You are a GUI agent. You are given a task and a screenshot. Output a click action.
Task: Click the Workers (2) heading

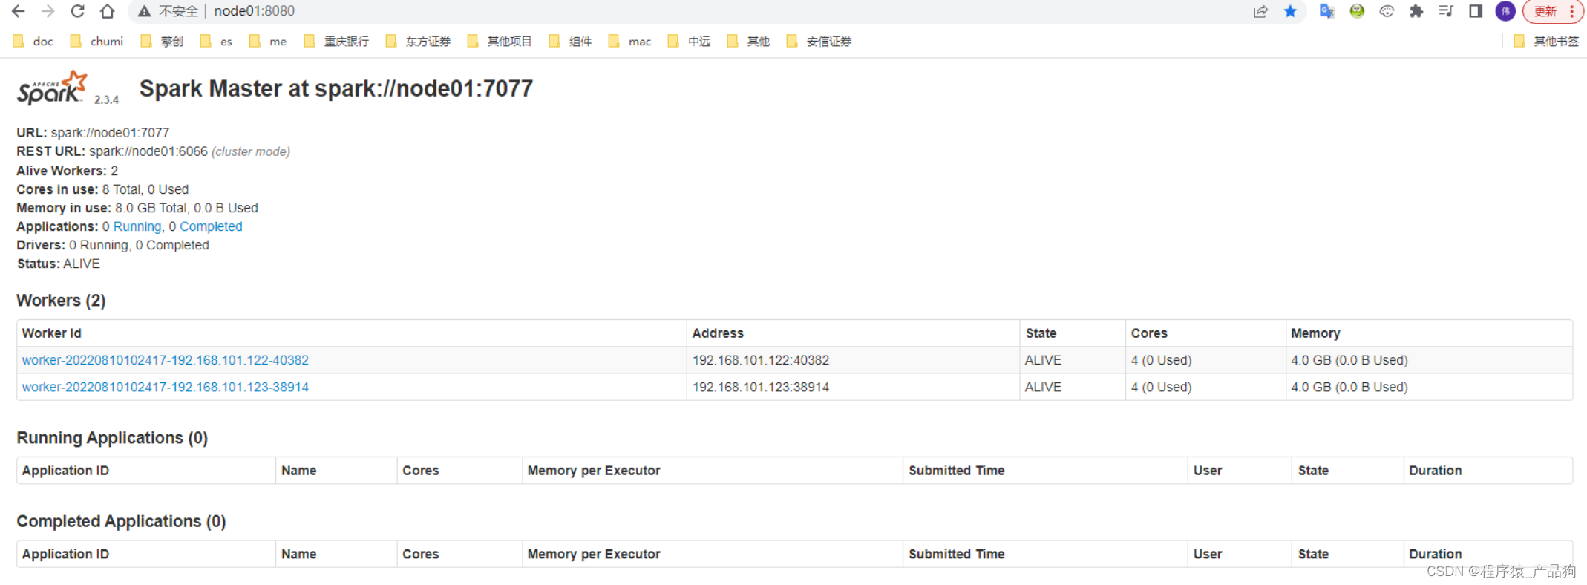point(61,301)
